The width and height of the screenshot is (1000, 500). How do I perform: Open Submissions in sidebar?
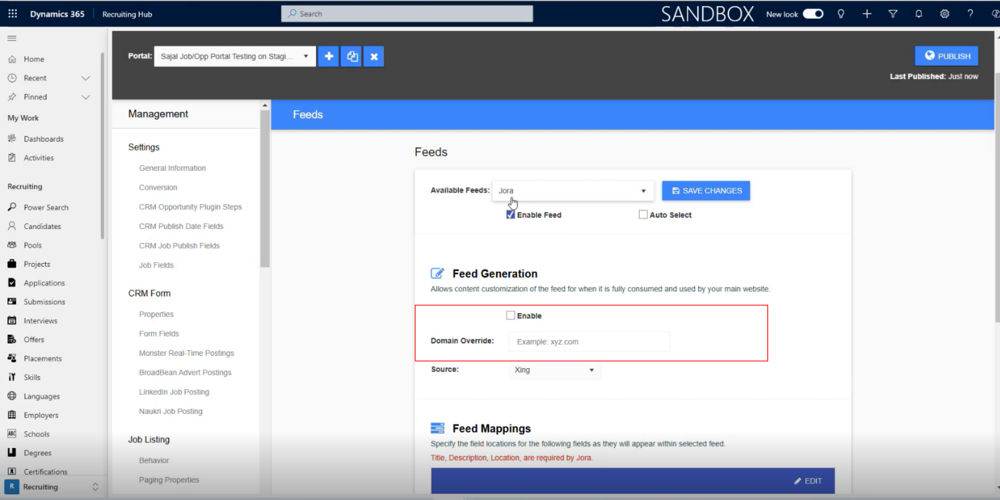pyautogui.click(x=44, y=302)
